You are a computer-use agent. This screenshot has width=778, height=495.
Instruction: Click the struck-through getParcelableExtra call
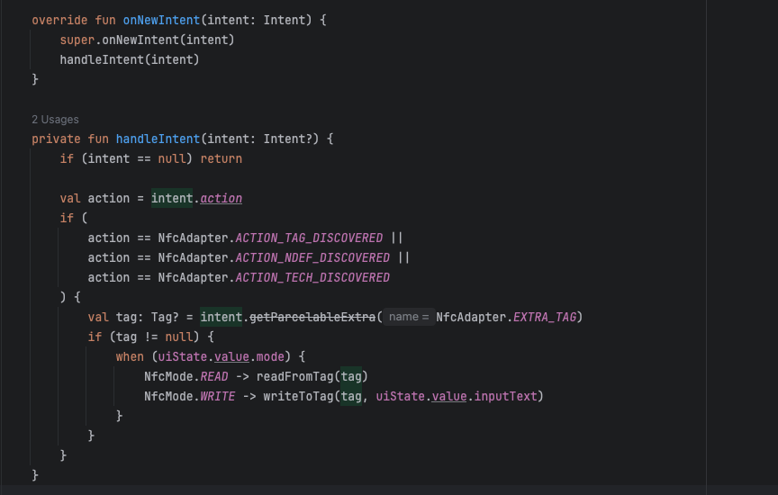pyautogui.click(x=314, y=317)
